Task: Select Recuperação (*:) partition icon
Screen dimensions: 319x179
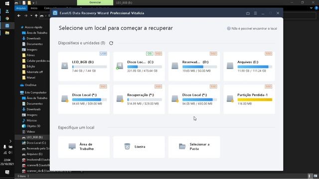Action: tap(120, 98)
